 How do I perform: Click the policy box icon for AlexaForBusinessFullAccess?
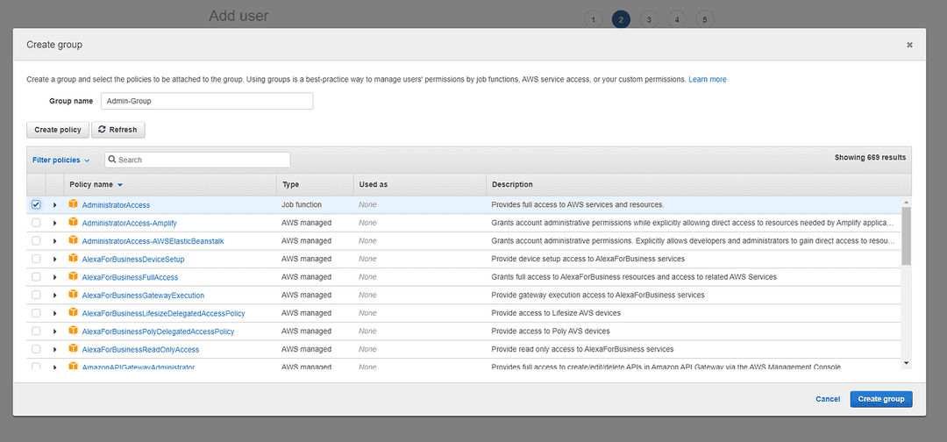(73, 276)
